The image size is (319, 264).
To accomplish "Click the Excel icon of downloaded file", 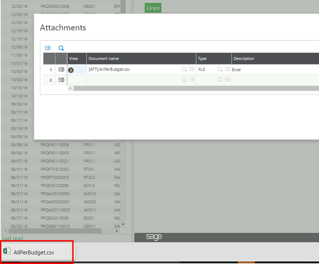I will [x=7, y=251].
